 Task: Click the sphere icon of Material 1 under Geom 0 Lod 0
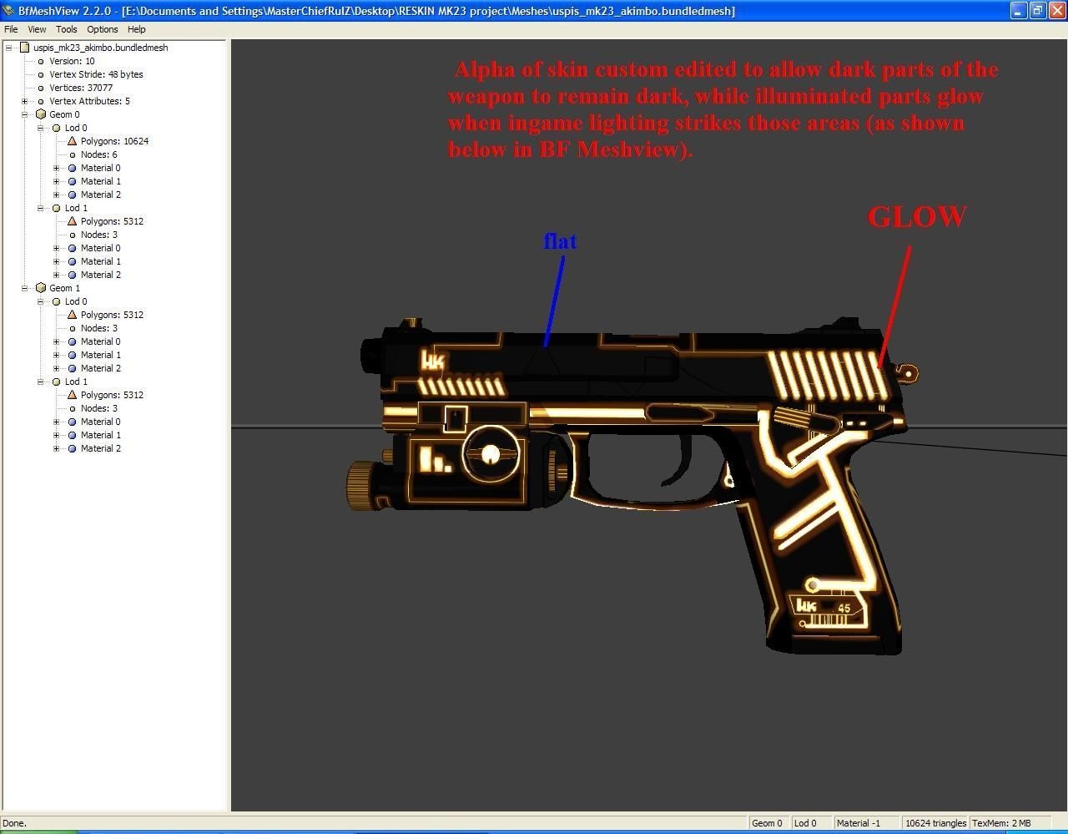[x=72, y=181]
